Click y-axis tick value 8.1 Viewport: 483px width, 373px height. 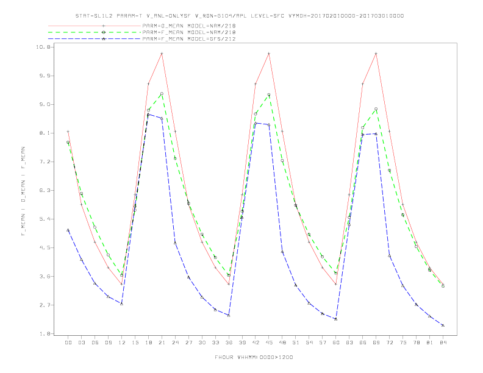45,133
